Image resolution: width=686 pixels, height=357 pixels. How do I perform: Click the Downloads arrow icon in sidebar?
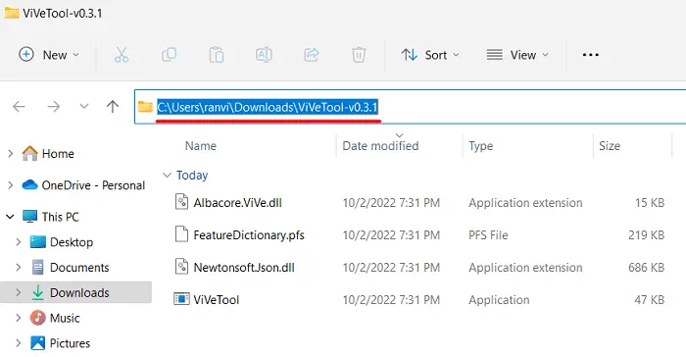pos(38,292)
